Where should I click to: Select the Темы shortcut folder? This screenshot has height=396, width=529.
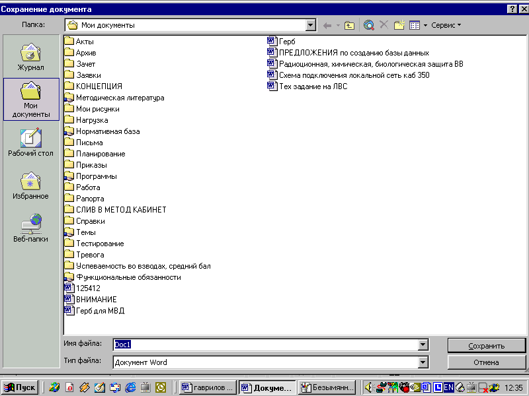[x=80, y=232]
